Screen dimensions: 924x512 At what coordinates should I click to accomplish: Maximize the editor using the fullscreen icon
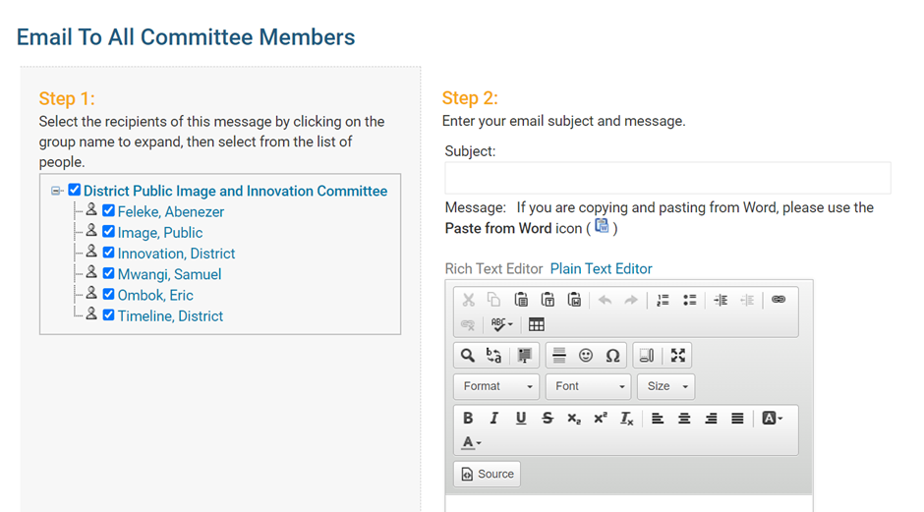pos(677,356)
